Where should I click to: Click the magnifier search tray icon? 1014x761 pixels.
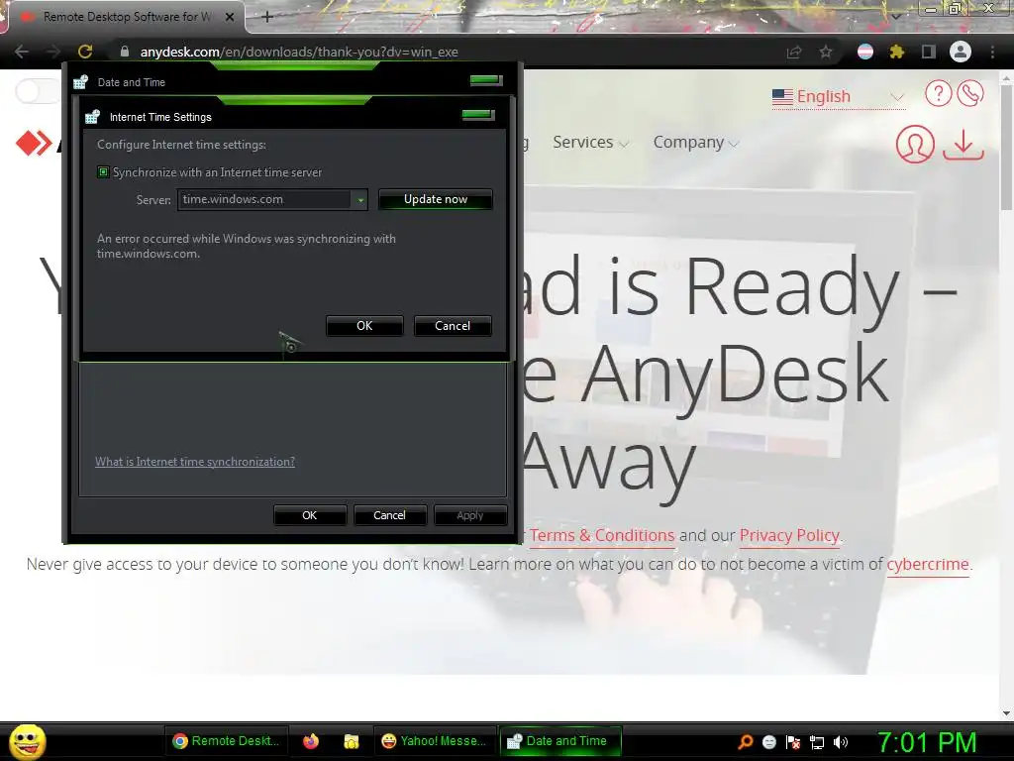point(746,741)
